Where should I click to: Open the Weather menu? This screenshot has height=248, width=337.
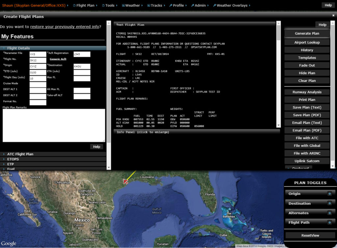coord(132,5)
